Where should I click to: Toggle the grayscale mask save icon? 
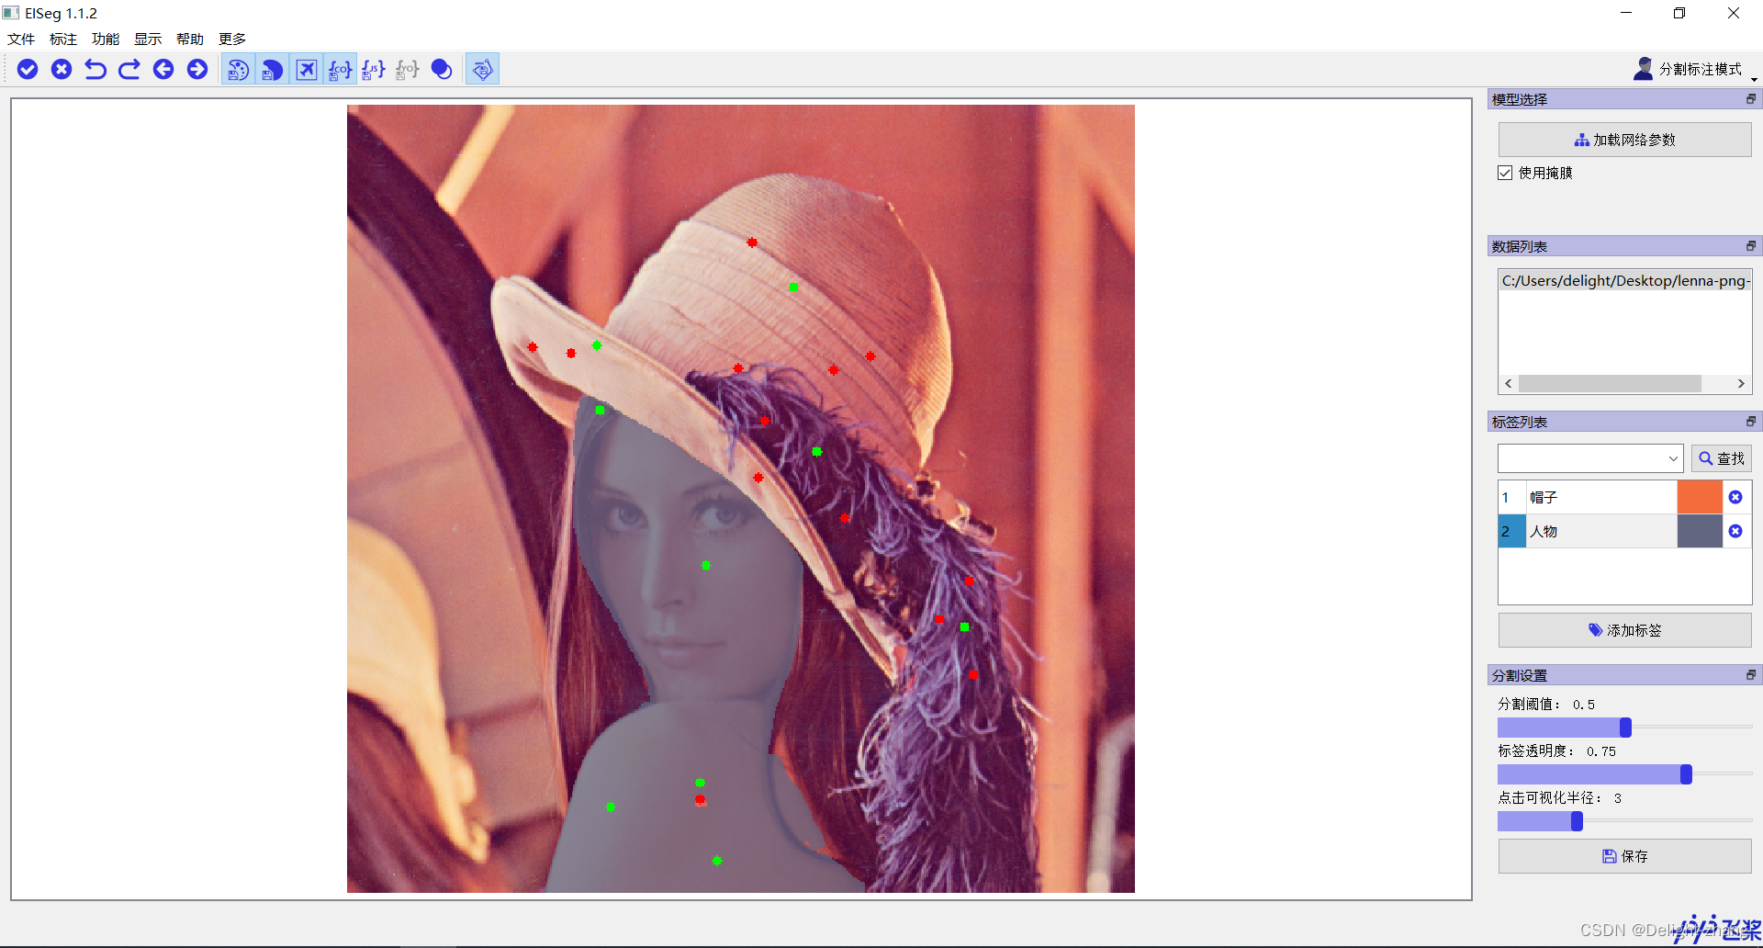[273, 69]
